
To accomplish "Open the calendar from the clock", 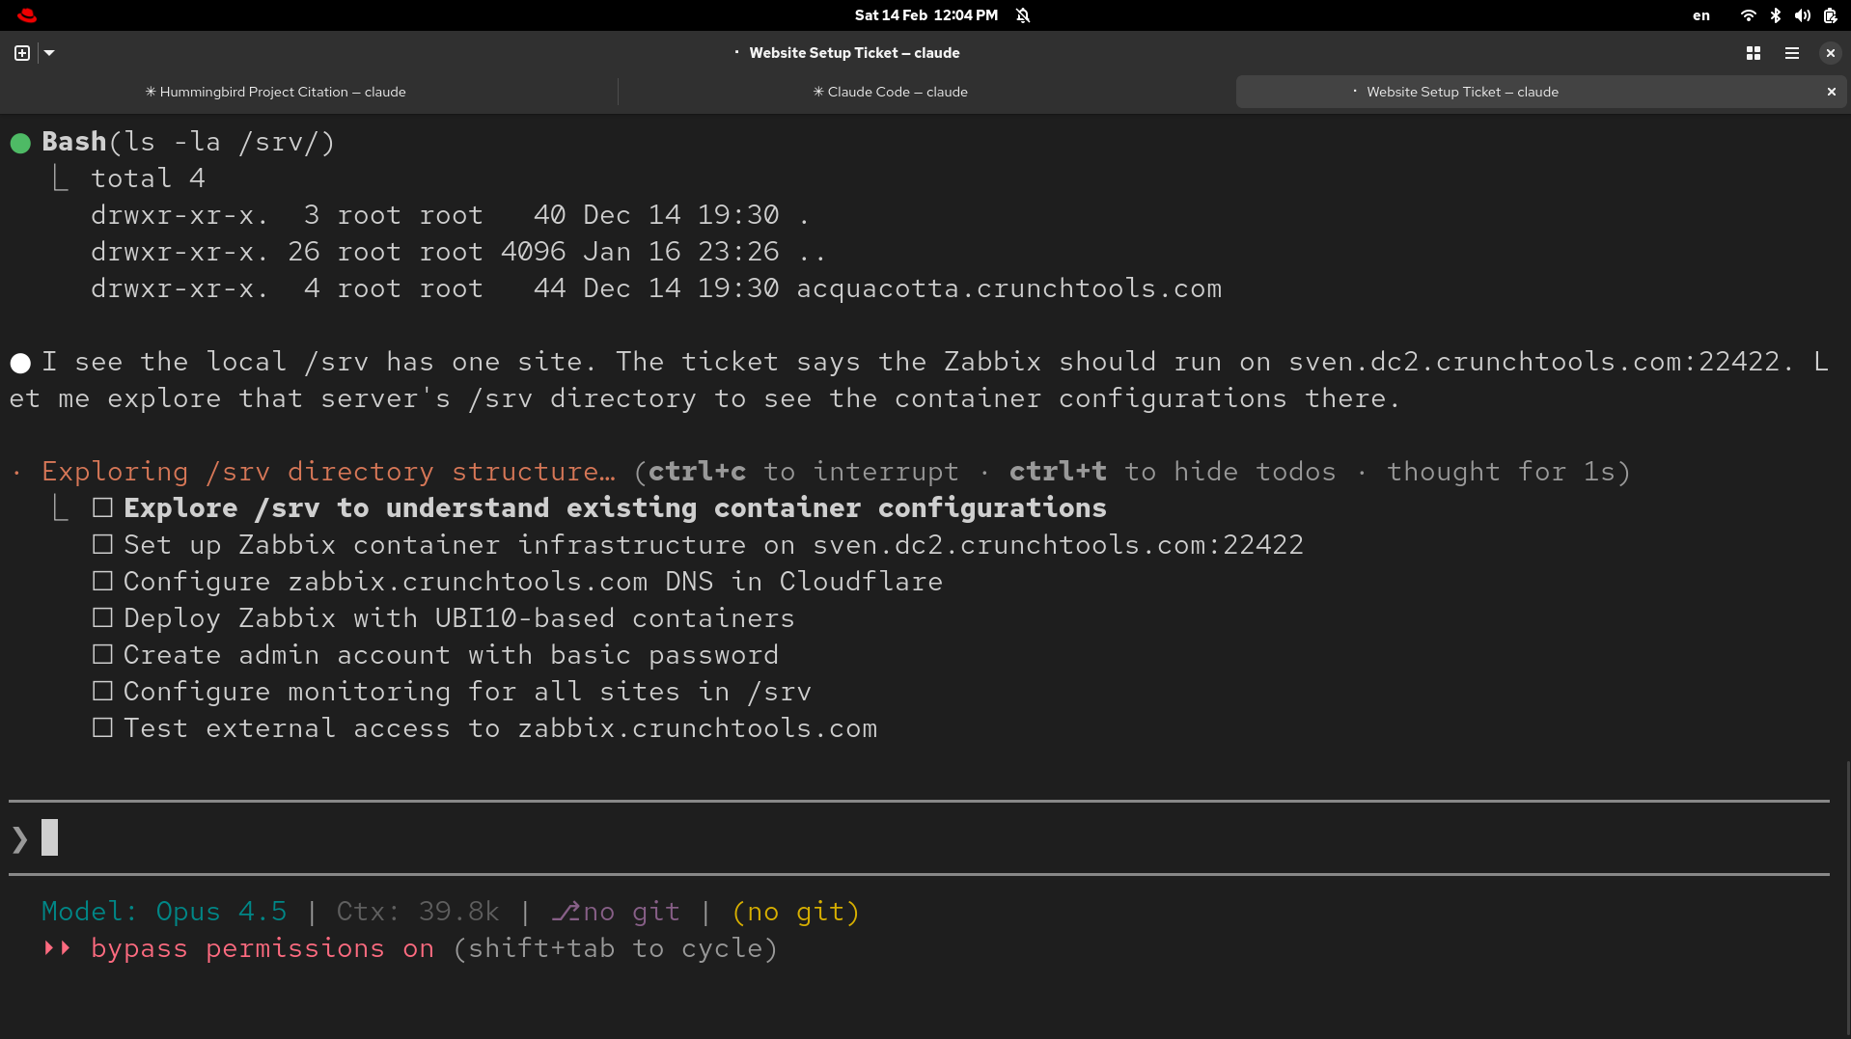I will pyautogui.click(x=925, y=14).
